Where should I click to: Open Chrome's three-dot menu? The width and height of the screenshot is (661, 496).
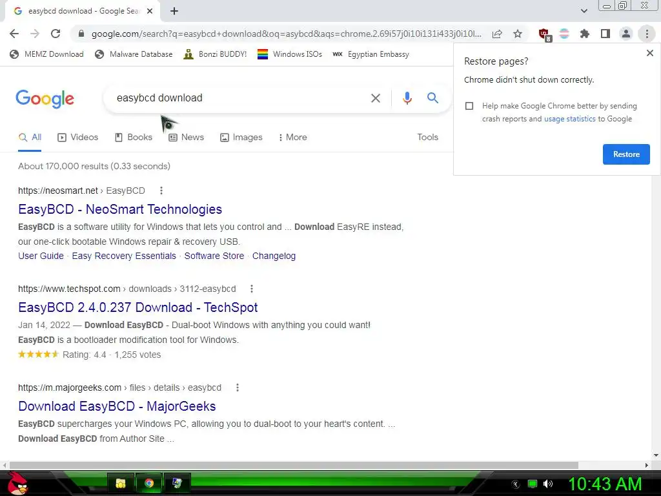[x=647, y=34]
